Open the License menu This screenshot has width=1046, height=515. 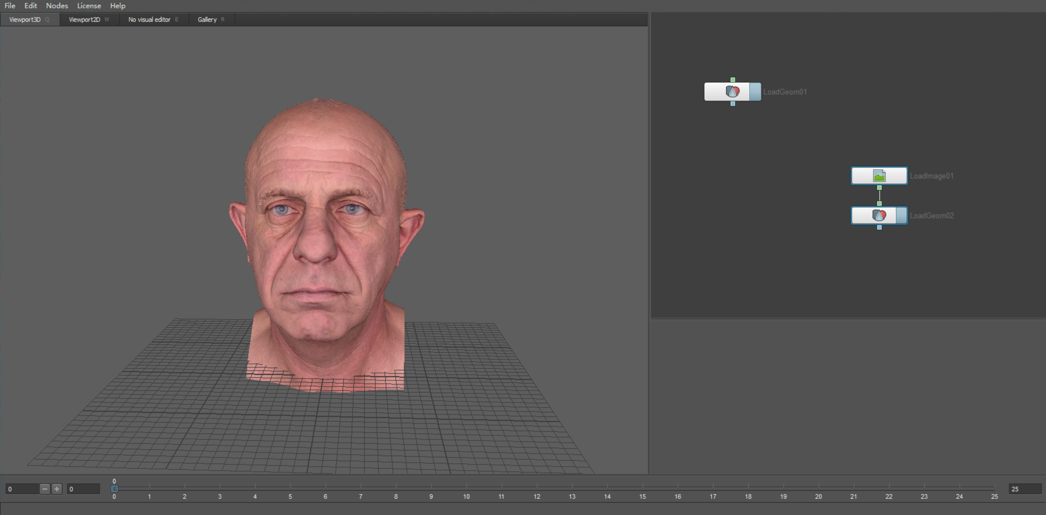click(89, 6)
